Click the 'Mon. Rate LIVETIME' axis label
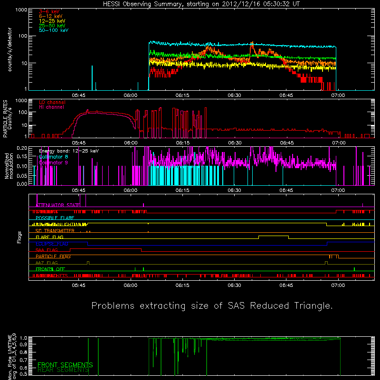Viewport: 380px width, 380px height. click(9, 357)
